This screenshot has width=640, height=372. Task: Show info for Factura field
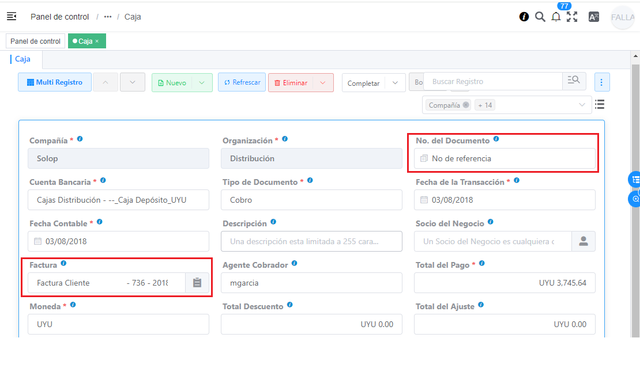coord(63,263)
